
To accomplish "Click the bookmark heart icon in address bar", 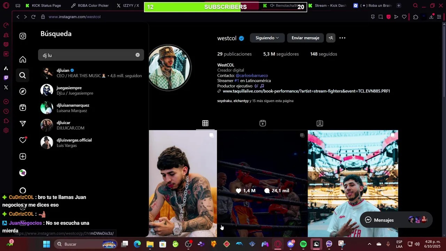I will [404, 17].
